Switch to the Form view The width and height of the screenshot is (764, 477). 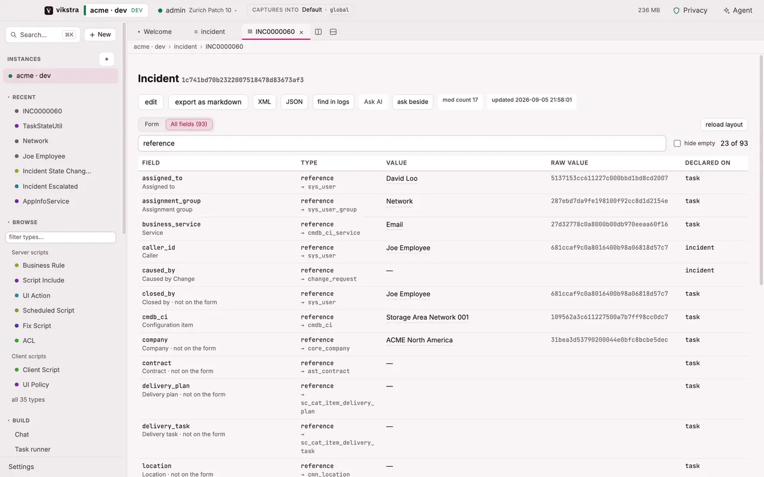click(152, 124)
